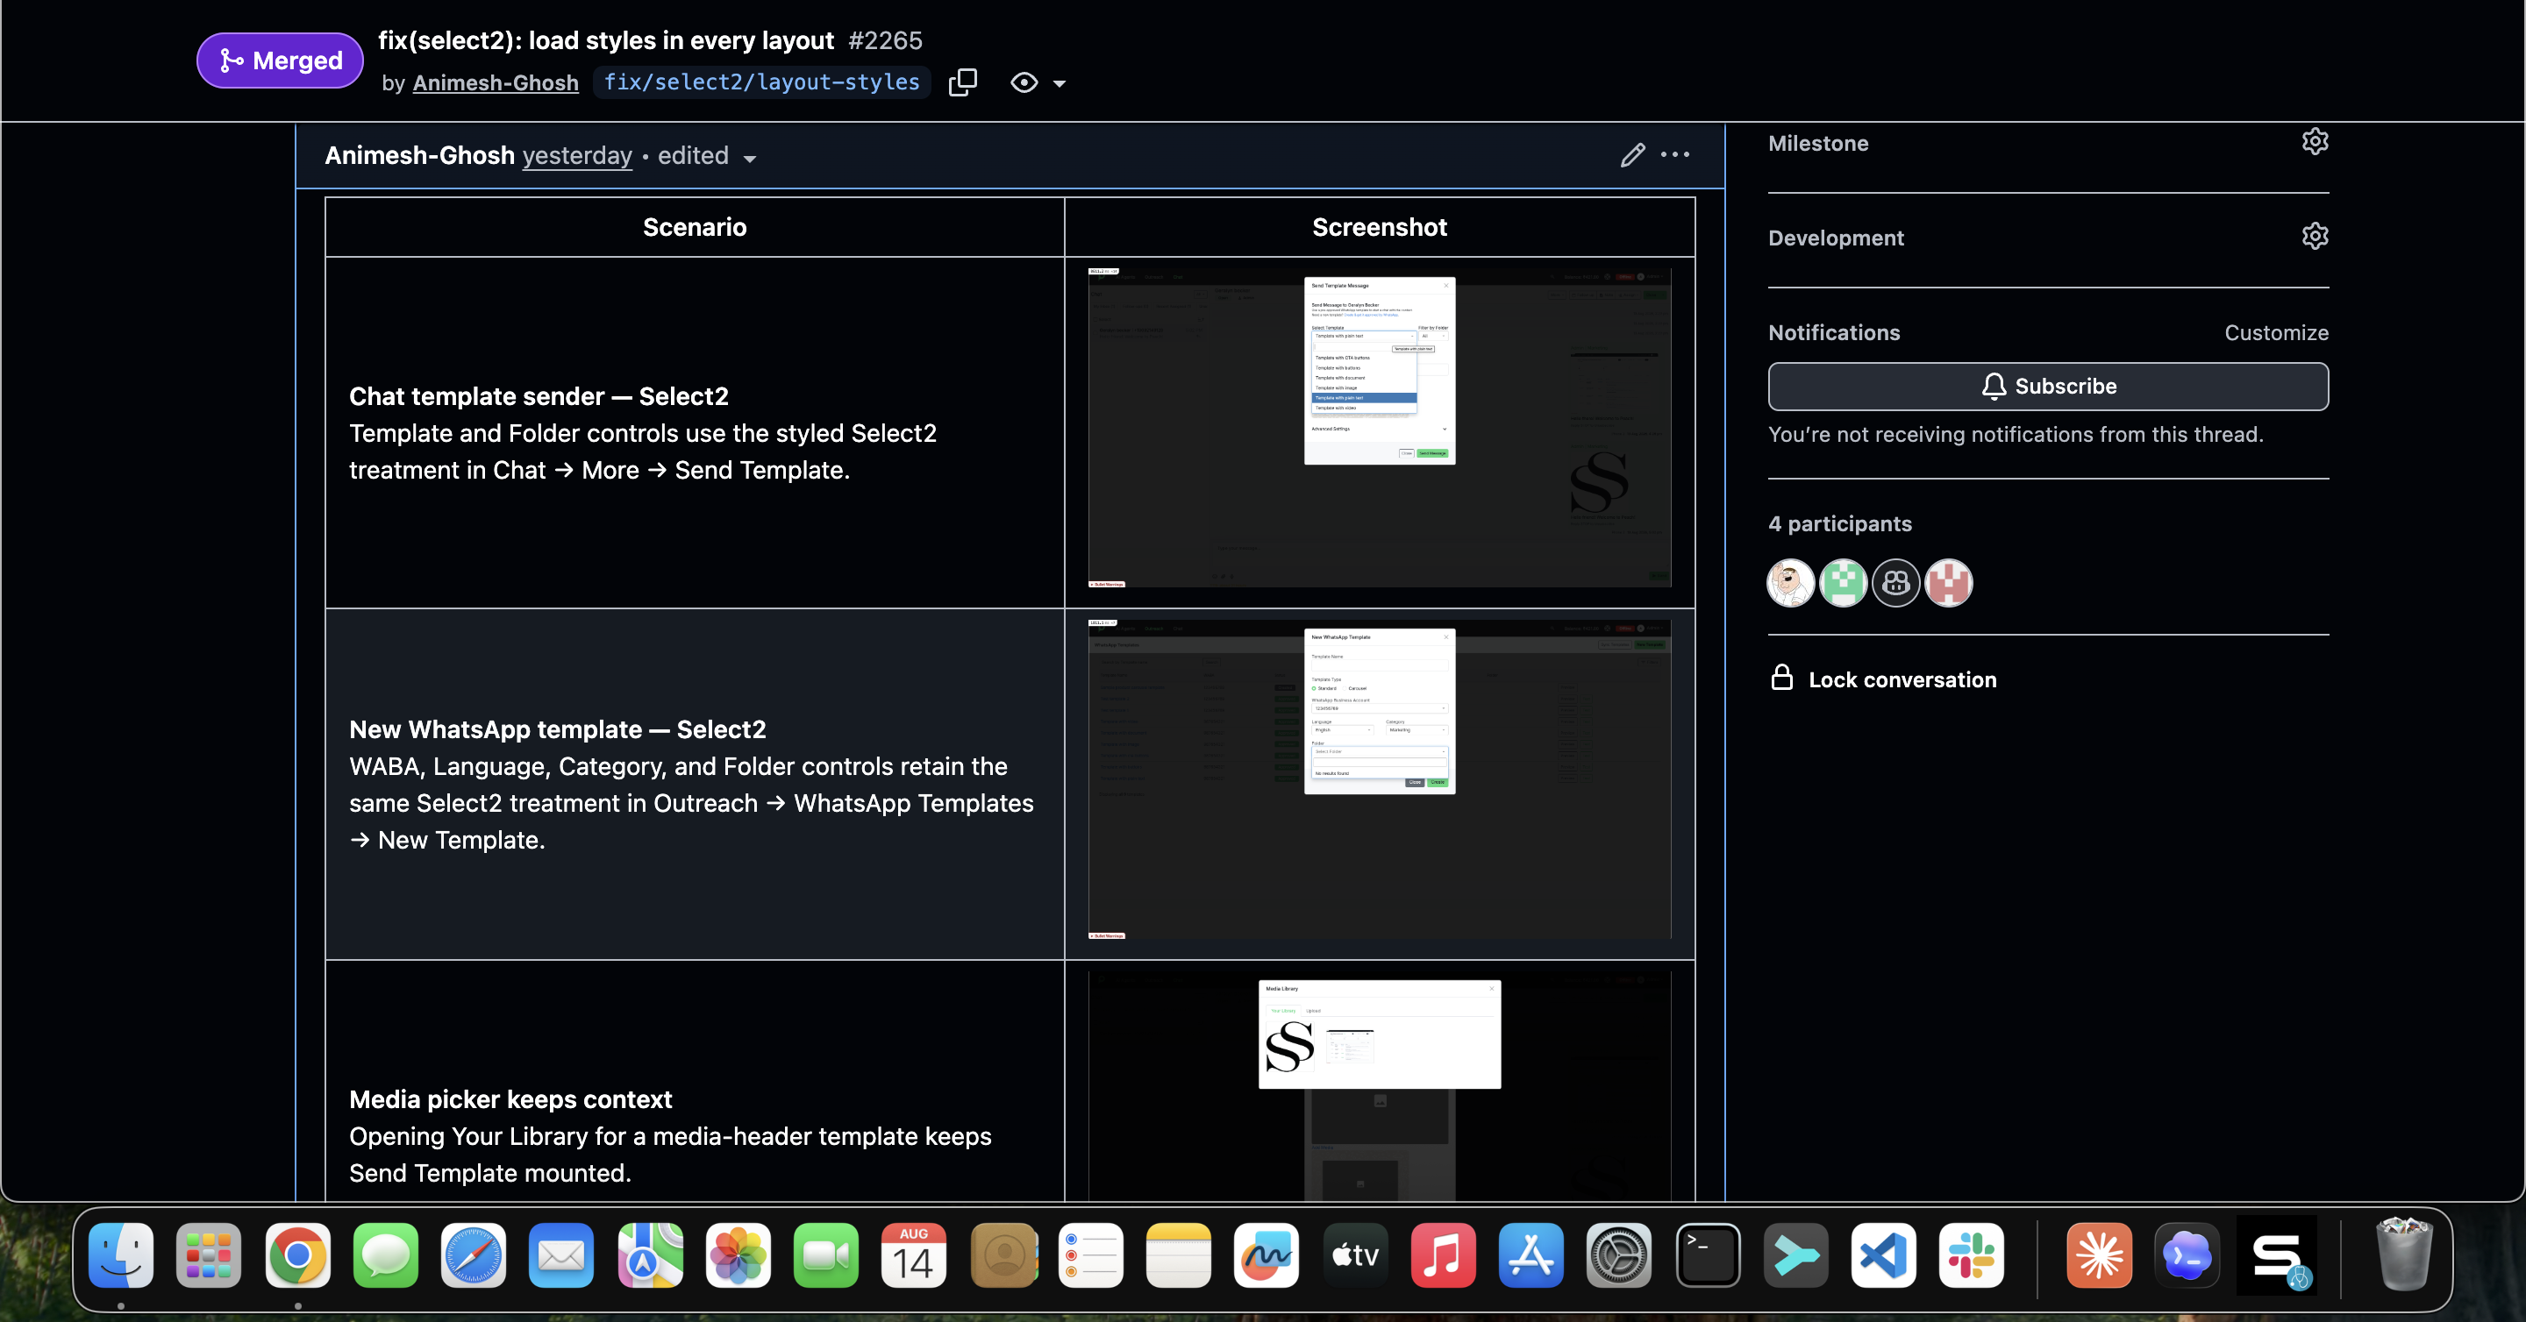Toggle the eye watch icon in header

[1024, 82]
